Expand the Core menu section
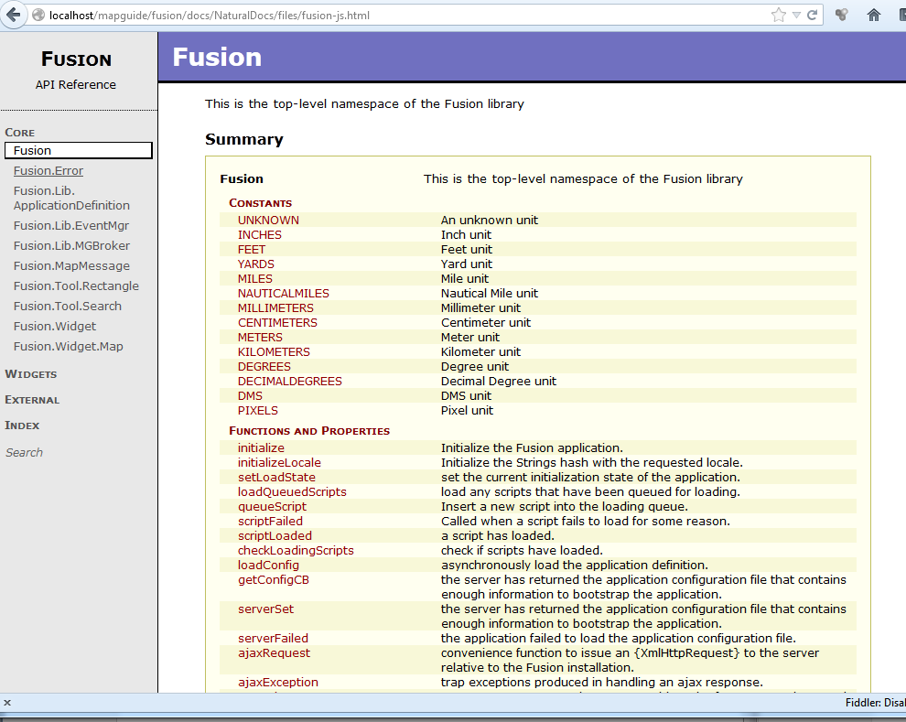The width and height of the screenshot is (906, 722). click(x=19, y=133)
